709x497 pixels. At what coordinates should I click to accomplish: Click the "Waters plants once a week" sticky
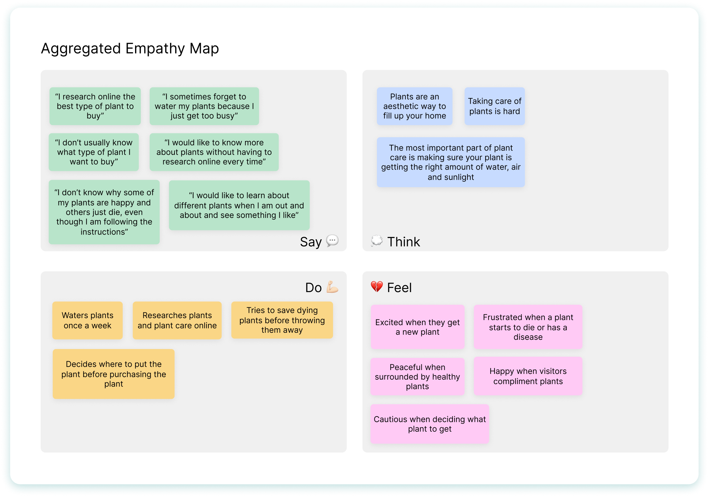click(x=87, y=320)
